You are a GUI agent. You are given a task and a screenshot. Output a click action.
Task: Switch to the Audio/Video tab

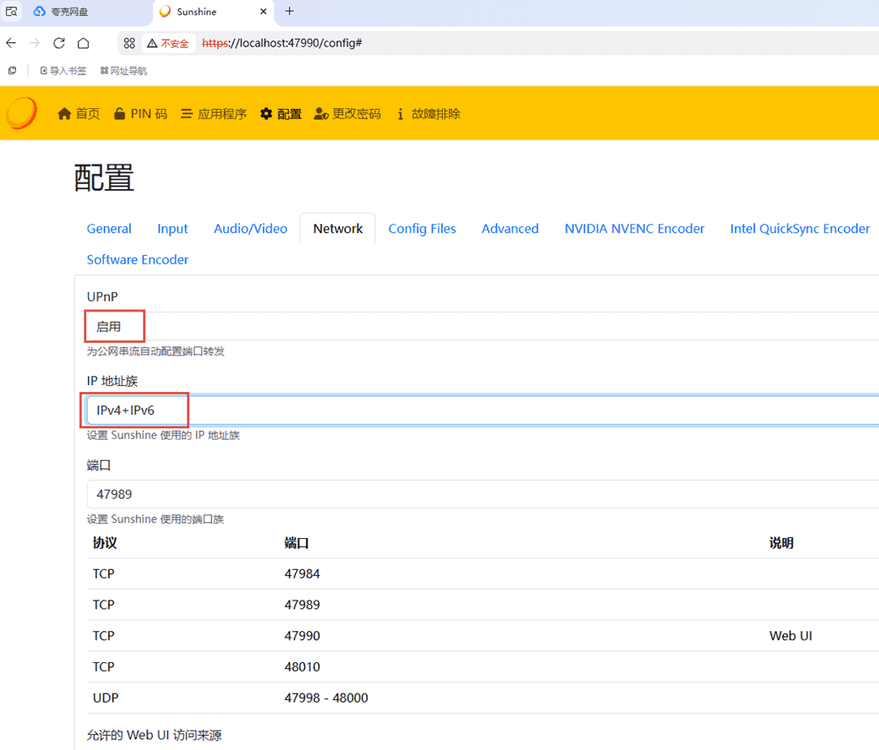coord(251,229)
